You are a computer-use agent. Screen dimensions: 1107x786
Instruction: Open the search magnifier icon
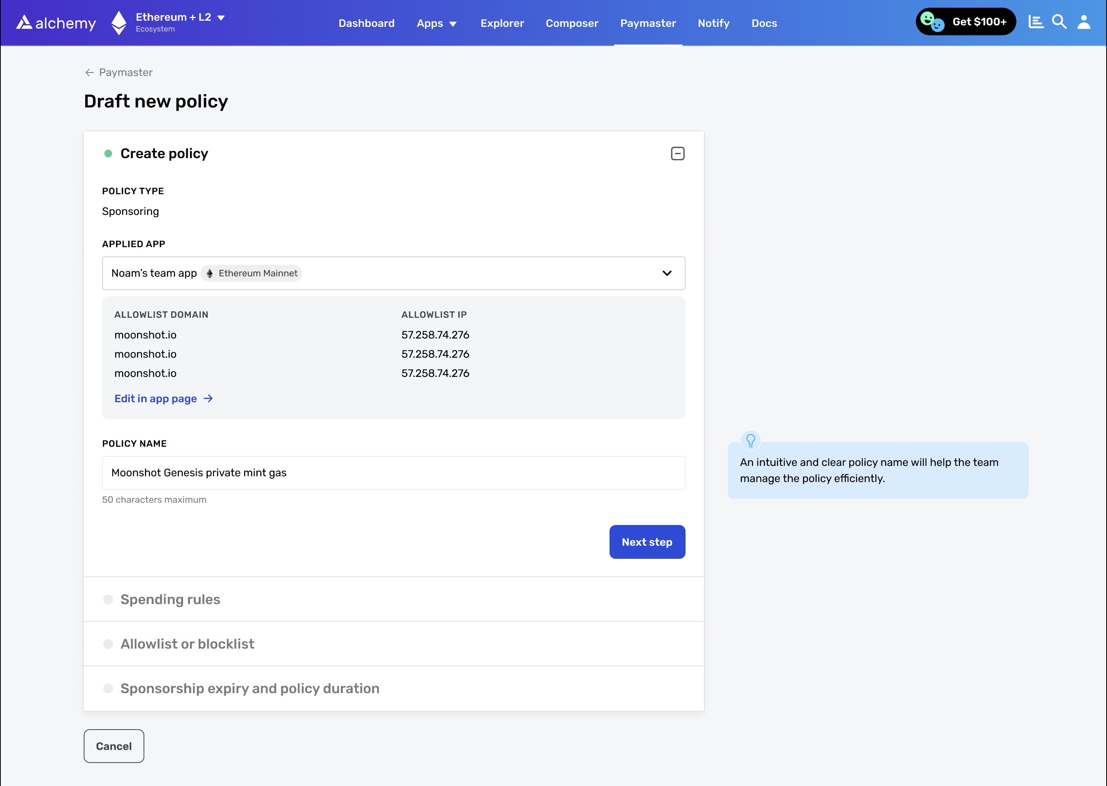(1059, 22)
